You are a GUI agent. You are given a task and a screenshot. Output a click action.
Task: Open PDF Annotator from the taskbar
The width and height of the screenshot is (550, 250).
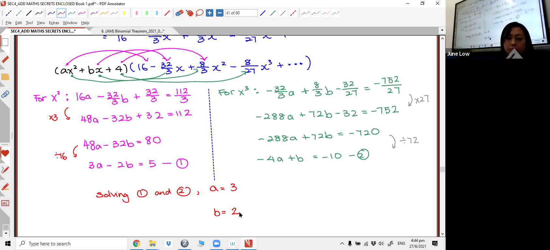point(249,243)
